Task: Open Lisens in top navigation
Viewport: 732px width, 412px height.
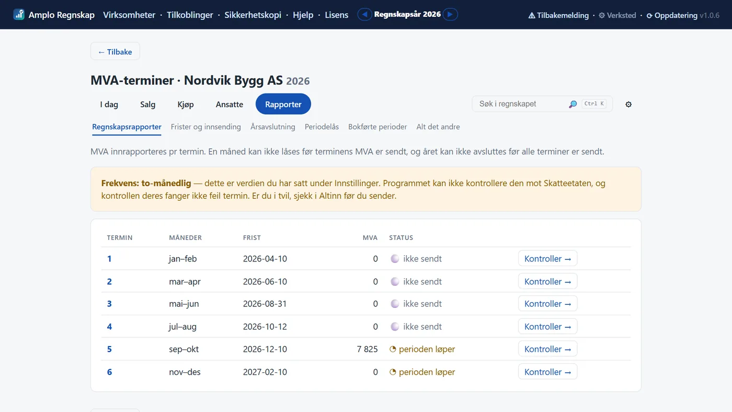Action: point(336,15)
